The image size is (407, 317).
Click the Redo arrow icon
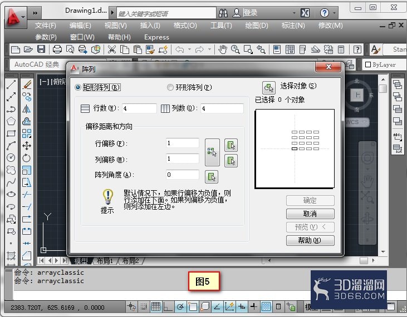click(199, 49)
